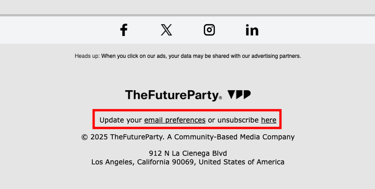Click the advertising partners disclaimer text
The image size is (375, 189).
coord(201,56)
